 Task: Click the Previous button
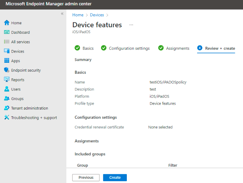click(x=86, y=178)
